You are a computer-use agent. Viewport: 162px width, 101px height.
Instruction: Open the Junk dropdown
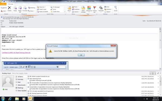coord(4,11)
